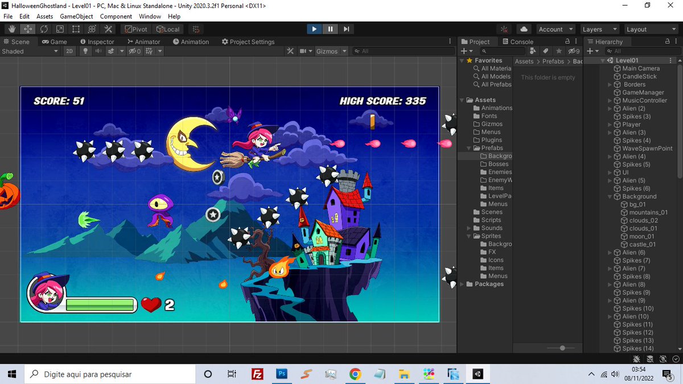
Task: Open FileZilla from the taskbar
Action: pos(257,374)
